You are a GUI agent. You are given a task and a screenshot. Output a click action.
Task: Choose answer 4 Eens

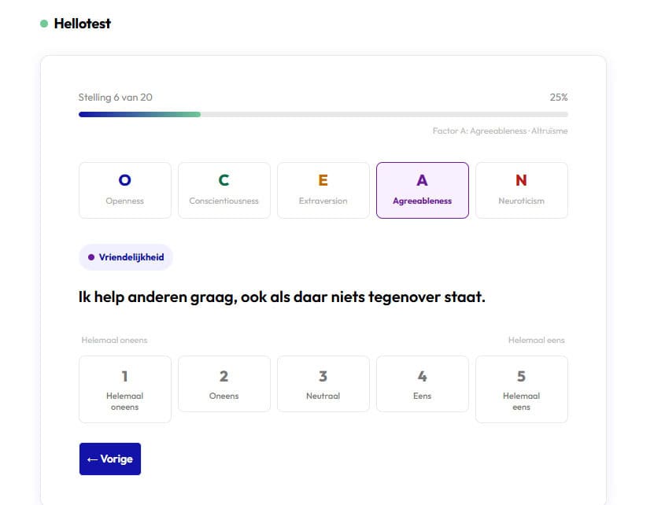423,384
